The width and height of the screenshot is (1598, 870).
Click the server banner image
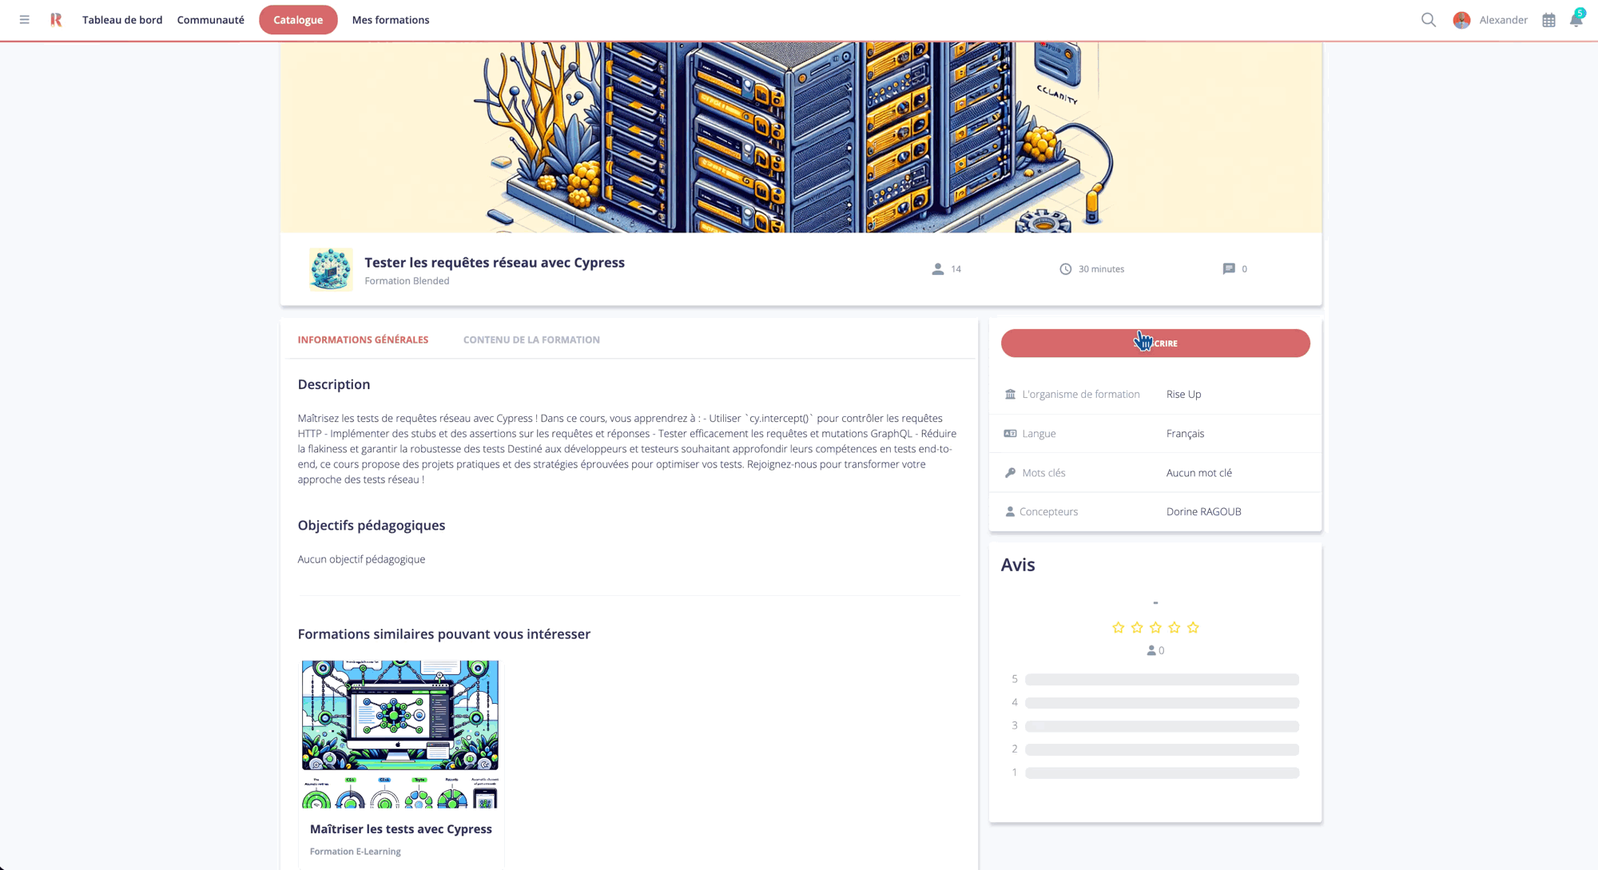click(x=801, y=137)
